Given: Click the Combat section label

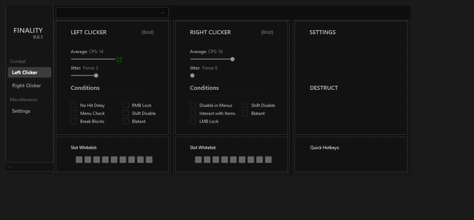Looking at the screenshot, I should [x=18, y=61].
